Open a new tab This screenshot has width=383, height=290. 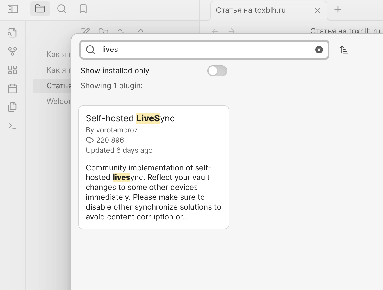coord(338,9)
